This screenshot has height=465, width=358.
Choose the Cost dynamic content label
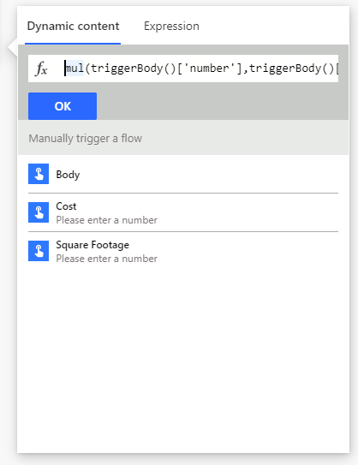click(66, 206)
